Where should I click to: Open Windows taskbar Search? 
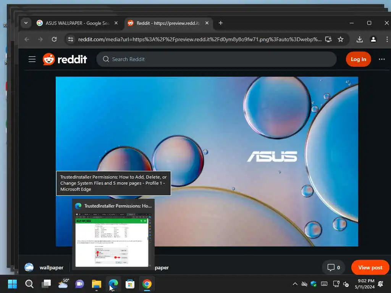[29, 284]
